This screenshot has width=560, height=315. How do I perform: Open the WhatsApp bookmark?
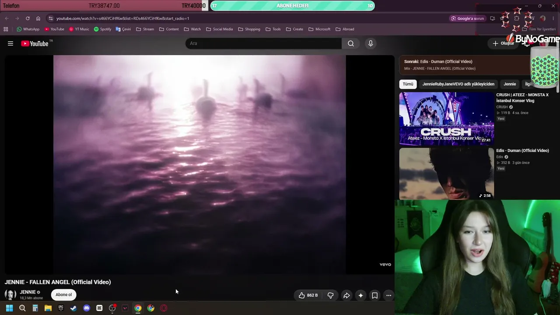point(28,29)
